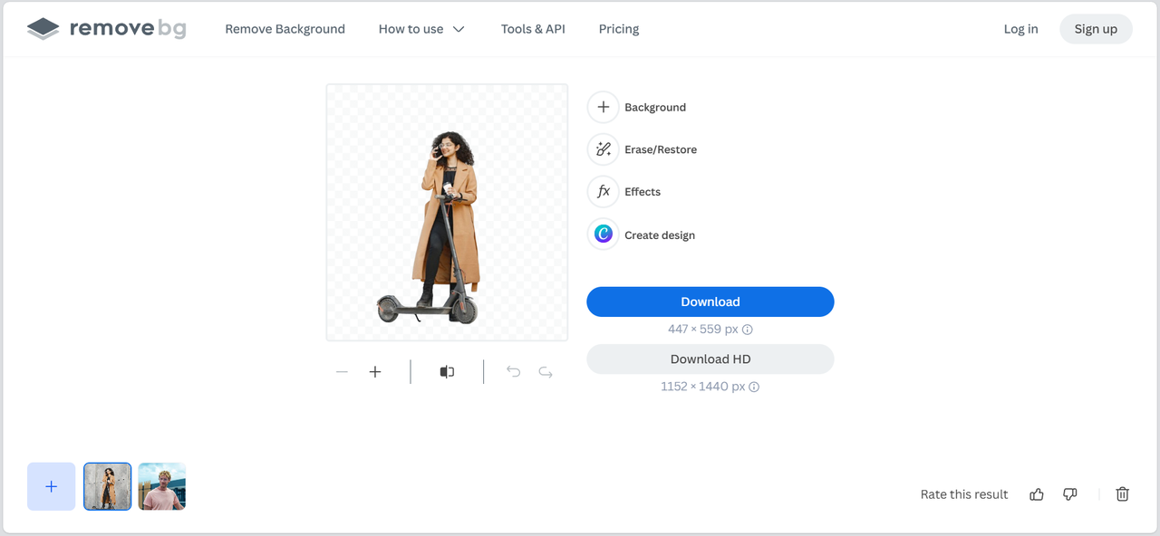Add a Background with plus icon
Viewport: 1160px width, 536px height.
(603, 107)
